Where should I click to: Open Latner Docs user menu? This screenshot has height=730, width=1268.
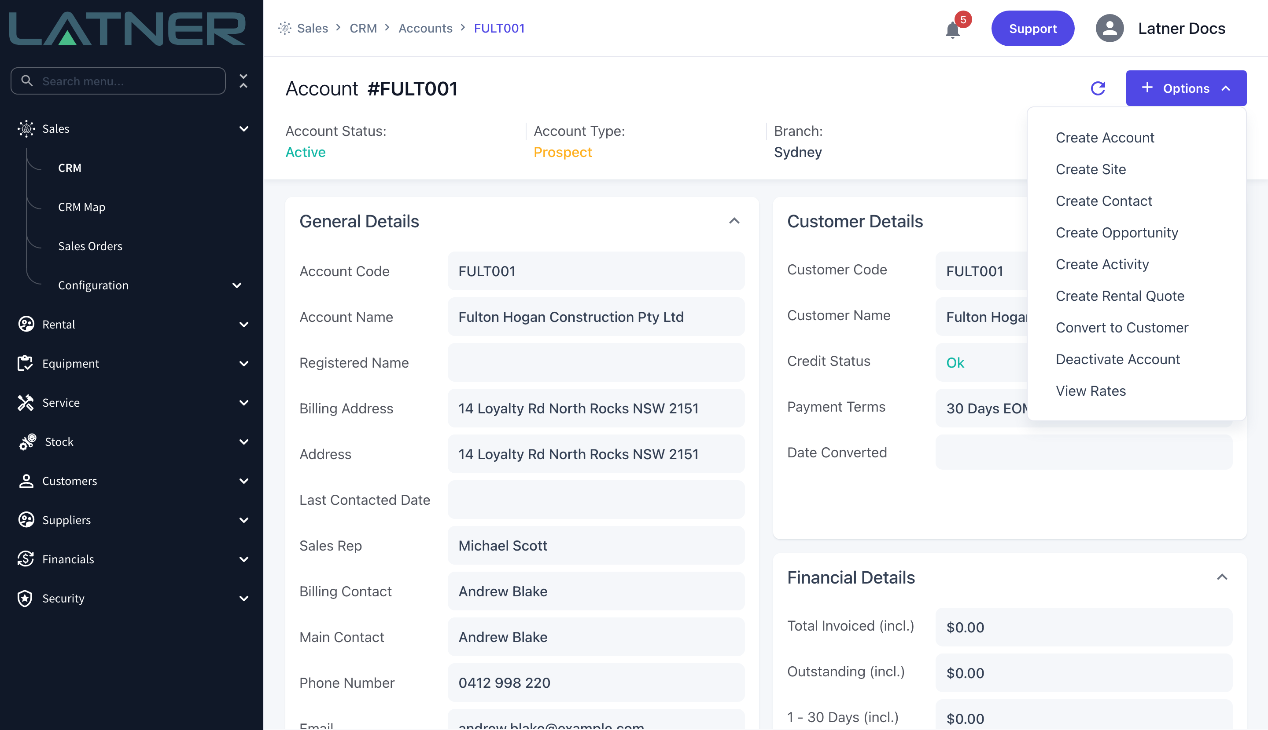coord(1181,28)
